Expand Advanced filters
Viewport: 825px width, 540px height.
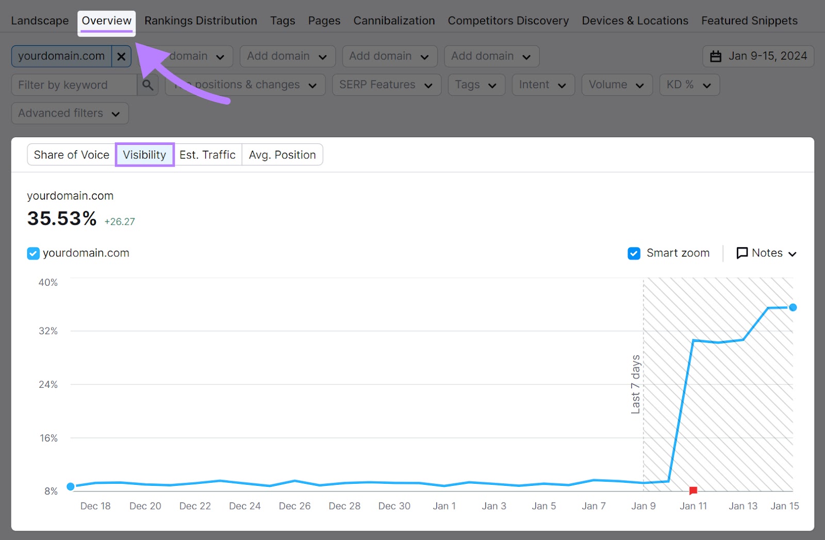(x=70, y=113)
